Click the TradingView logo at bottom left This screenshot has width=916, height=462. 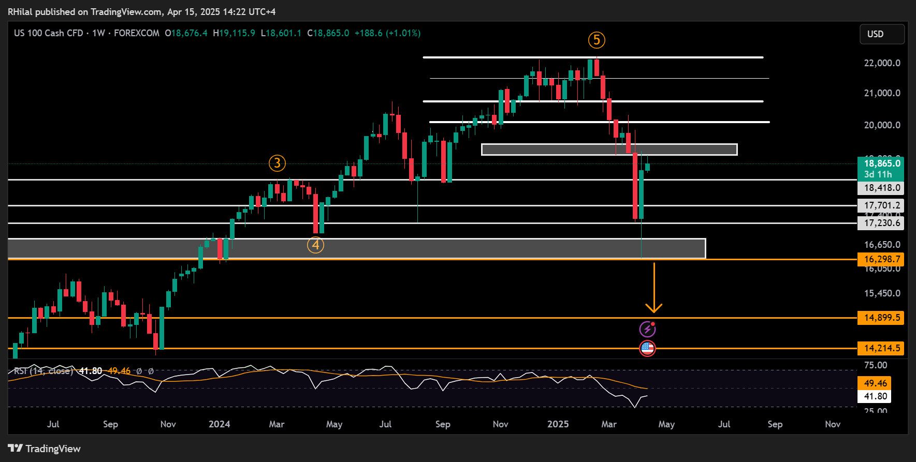45,449
